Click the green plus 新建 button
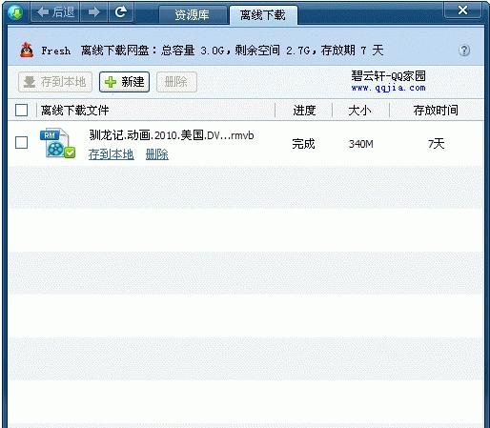 coord(124,82)
